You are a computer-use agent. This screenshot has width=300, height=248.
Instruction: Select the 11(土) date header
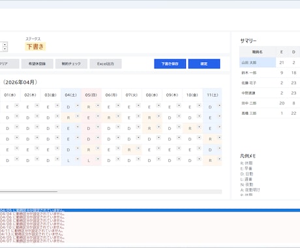[x=213, y=95]
